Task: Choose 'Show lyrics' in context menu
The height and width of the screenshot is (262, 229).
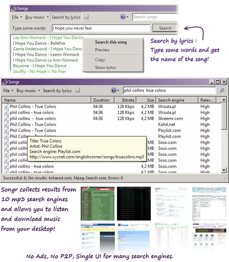Action: (105, 67)
